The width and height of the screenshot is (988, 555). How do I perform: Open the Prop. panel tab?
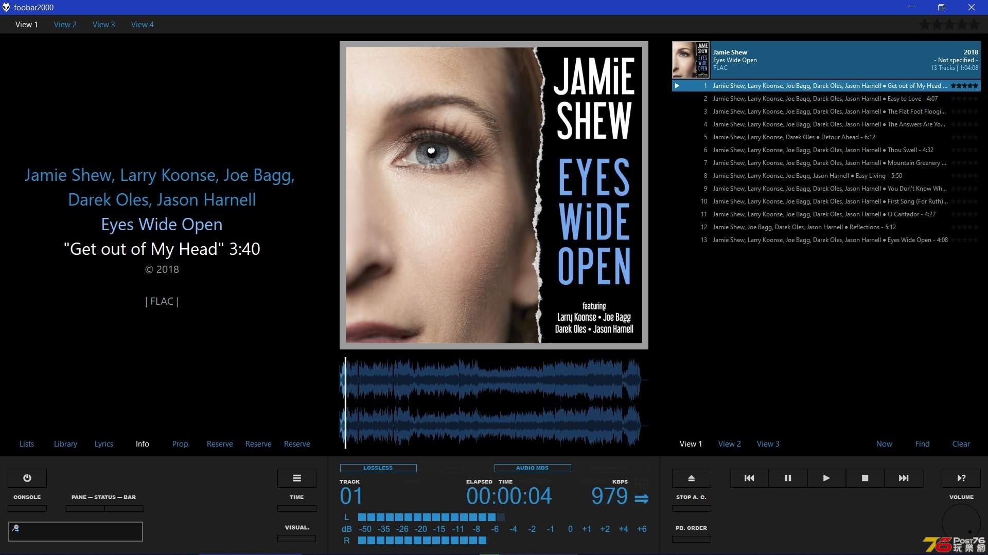coord(181,444)
